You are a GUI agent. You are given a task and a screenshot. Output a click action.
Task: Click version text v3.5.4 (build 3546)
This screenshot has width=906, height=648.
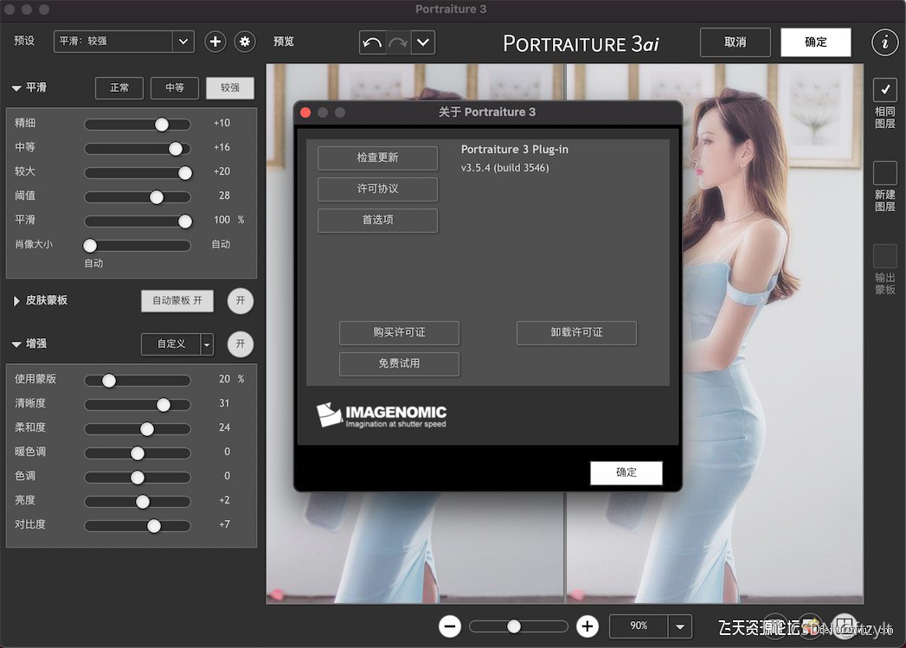pyautogui.click(x=505, y=168)
